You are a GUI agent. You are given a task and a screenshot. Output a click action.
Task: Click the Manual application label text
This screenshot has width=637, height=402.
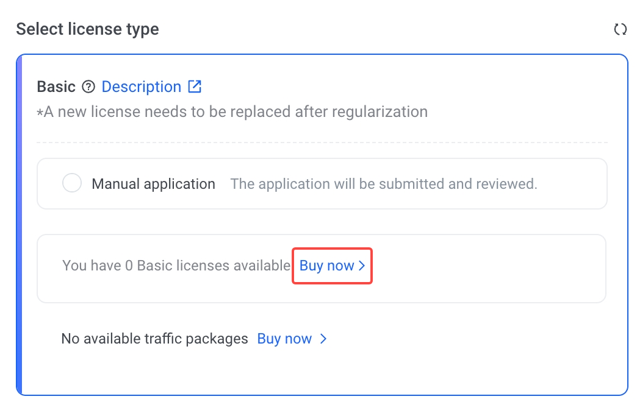pos(153,184)
